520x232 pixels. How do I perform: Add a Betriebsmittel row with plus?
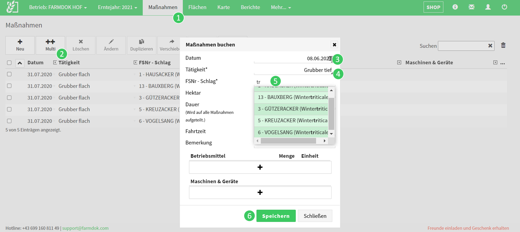coord(260,167)
